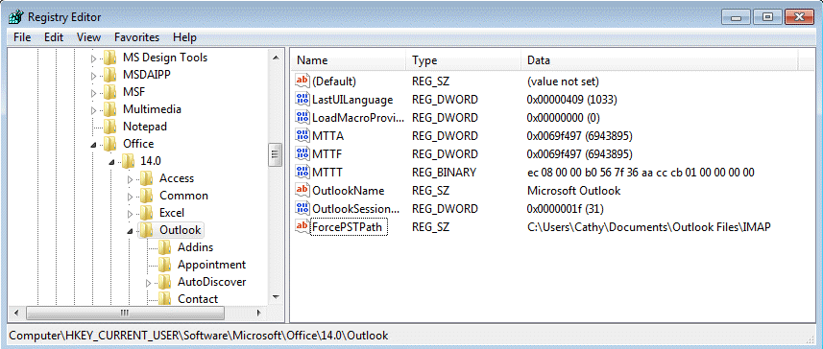
Task: Click the tree pane vertical scrollbar down arrow
Action: [x=276, y=296]
